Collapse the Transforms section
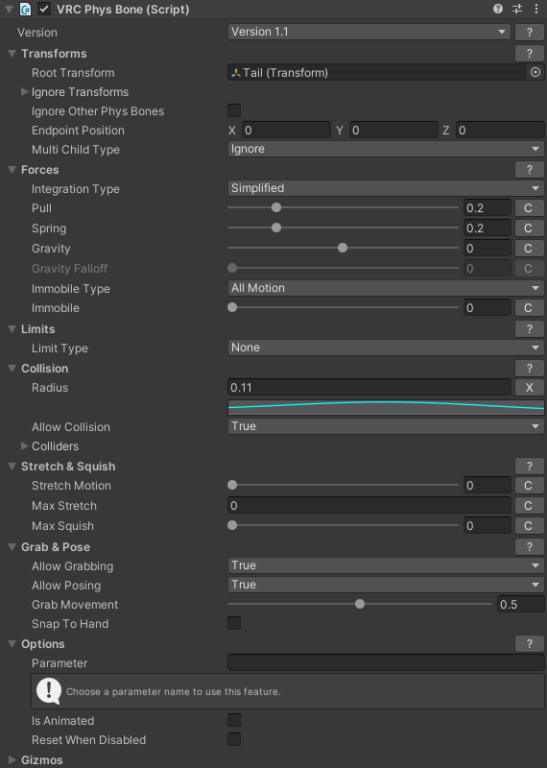This screenshot has width=547, height=768. (x=12, y=54)
